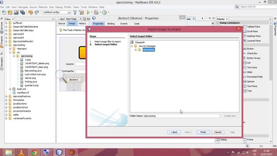
Task: Collapse the src folder node
Action: [10, 52]
